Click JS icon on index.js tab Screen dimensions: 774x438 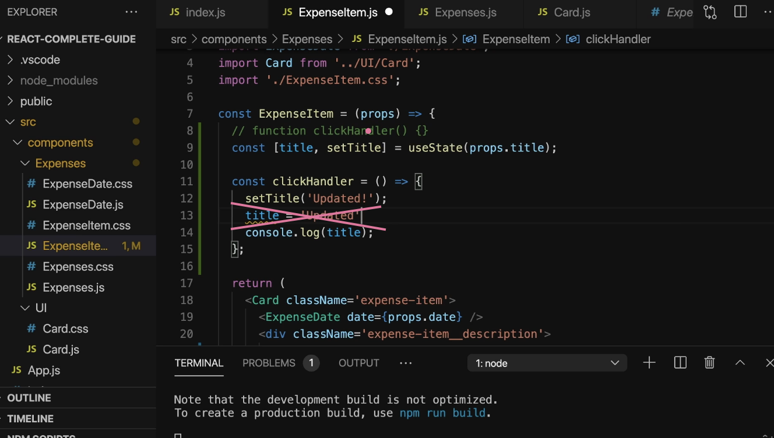click(174, 12)
